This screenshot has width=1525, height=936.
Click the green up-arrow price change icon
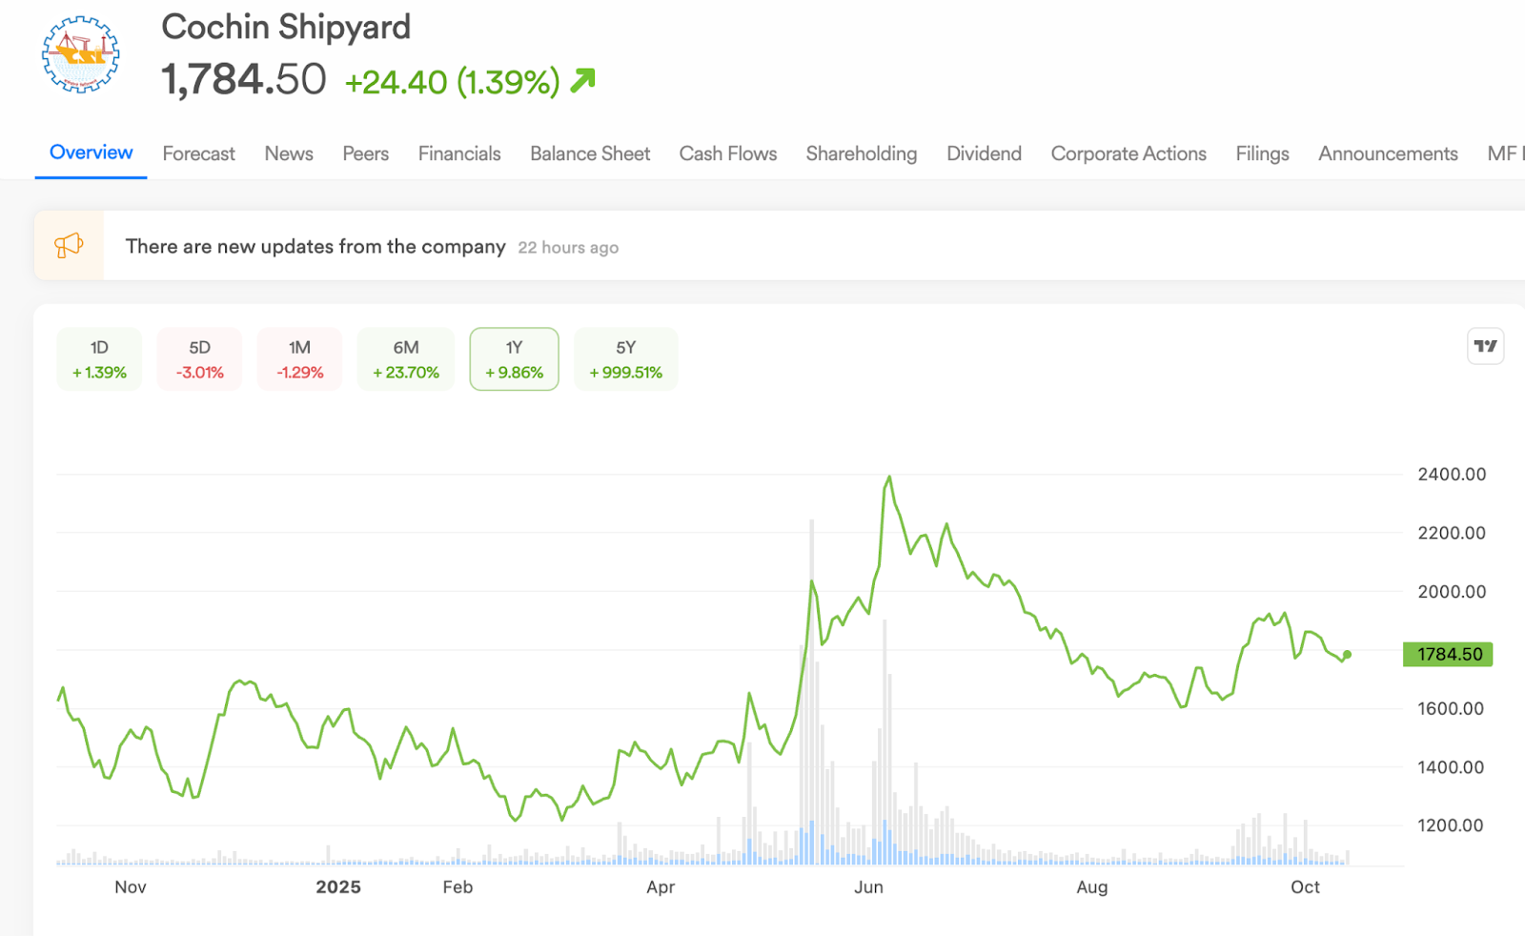(x=582, y=80)
